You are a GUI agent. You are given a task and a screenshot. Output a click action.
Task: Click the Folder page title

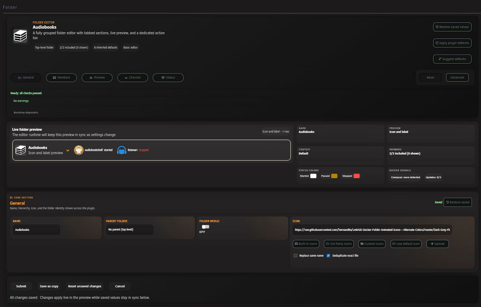[x=10, y=7]
